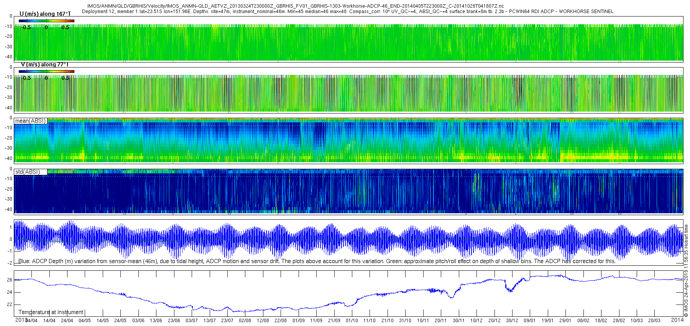Click the NetCDF file path title line
The width and height of the screenshot is (690, 326).
296,6
